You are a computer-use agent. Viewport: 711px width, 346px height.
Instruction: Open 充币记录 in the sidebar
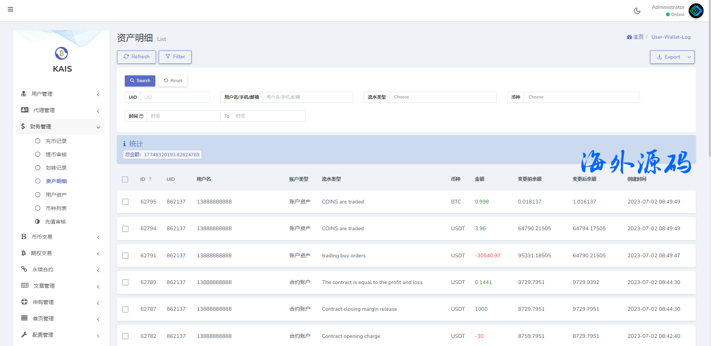coord(56,141)
